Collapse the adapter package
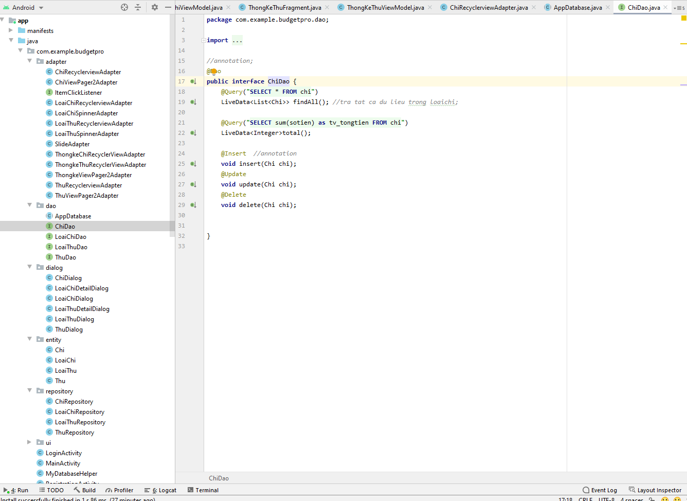Screen dimensions: 687x501 pos(29,61)
